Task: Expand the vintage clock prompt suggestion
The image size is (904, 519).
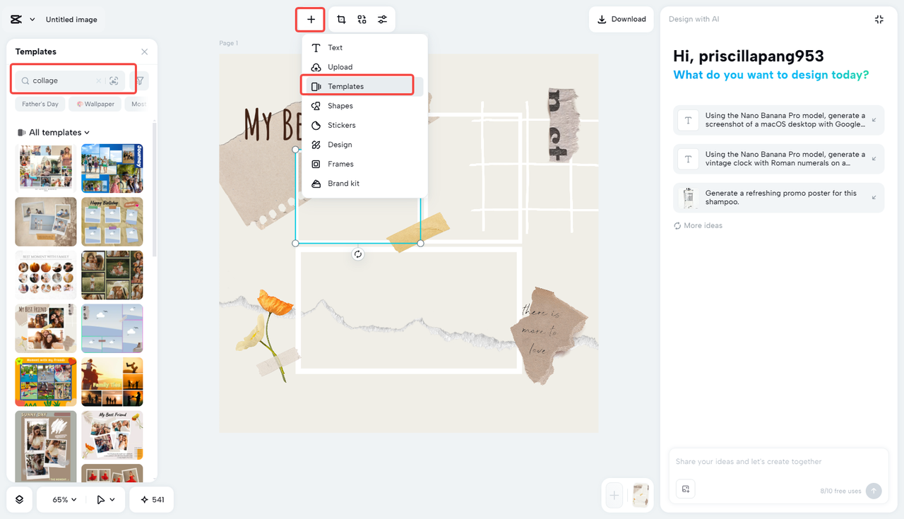Action: pos(874,159)
